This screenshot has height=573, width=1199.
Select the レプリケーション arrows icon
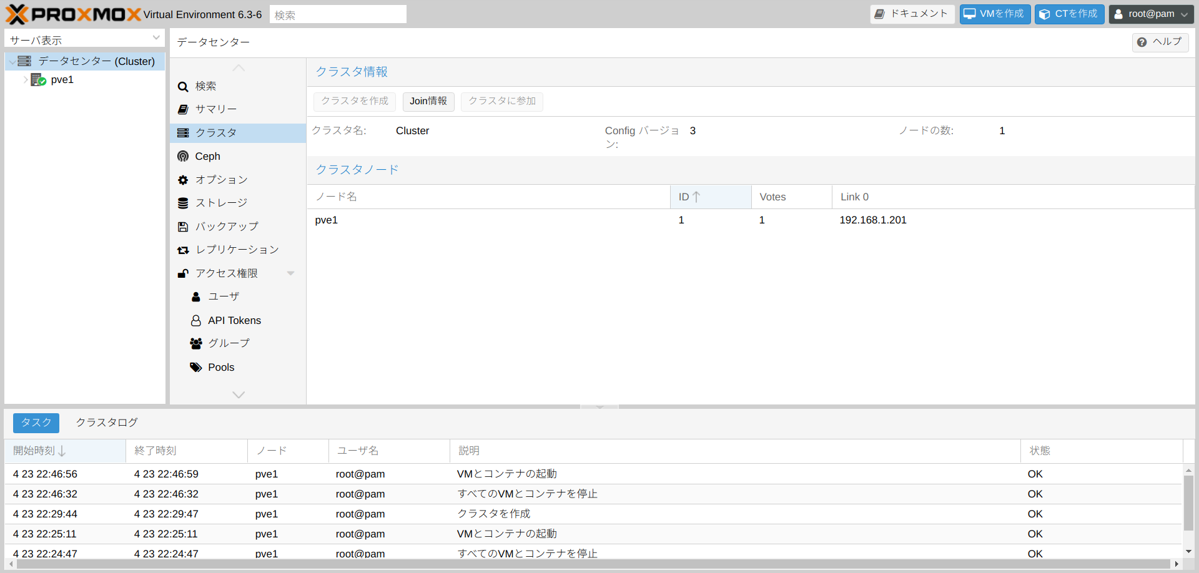tap(183, 250)
